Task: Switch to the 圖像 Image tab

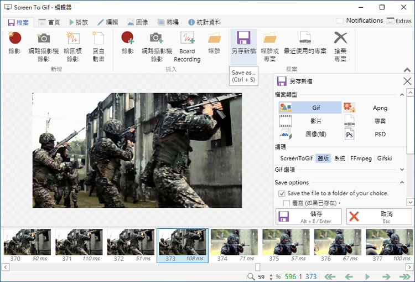Action: coord(138,22)
